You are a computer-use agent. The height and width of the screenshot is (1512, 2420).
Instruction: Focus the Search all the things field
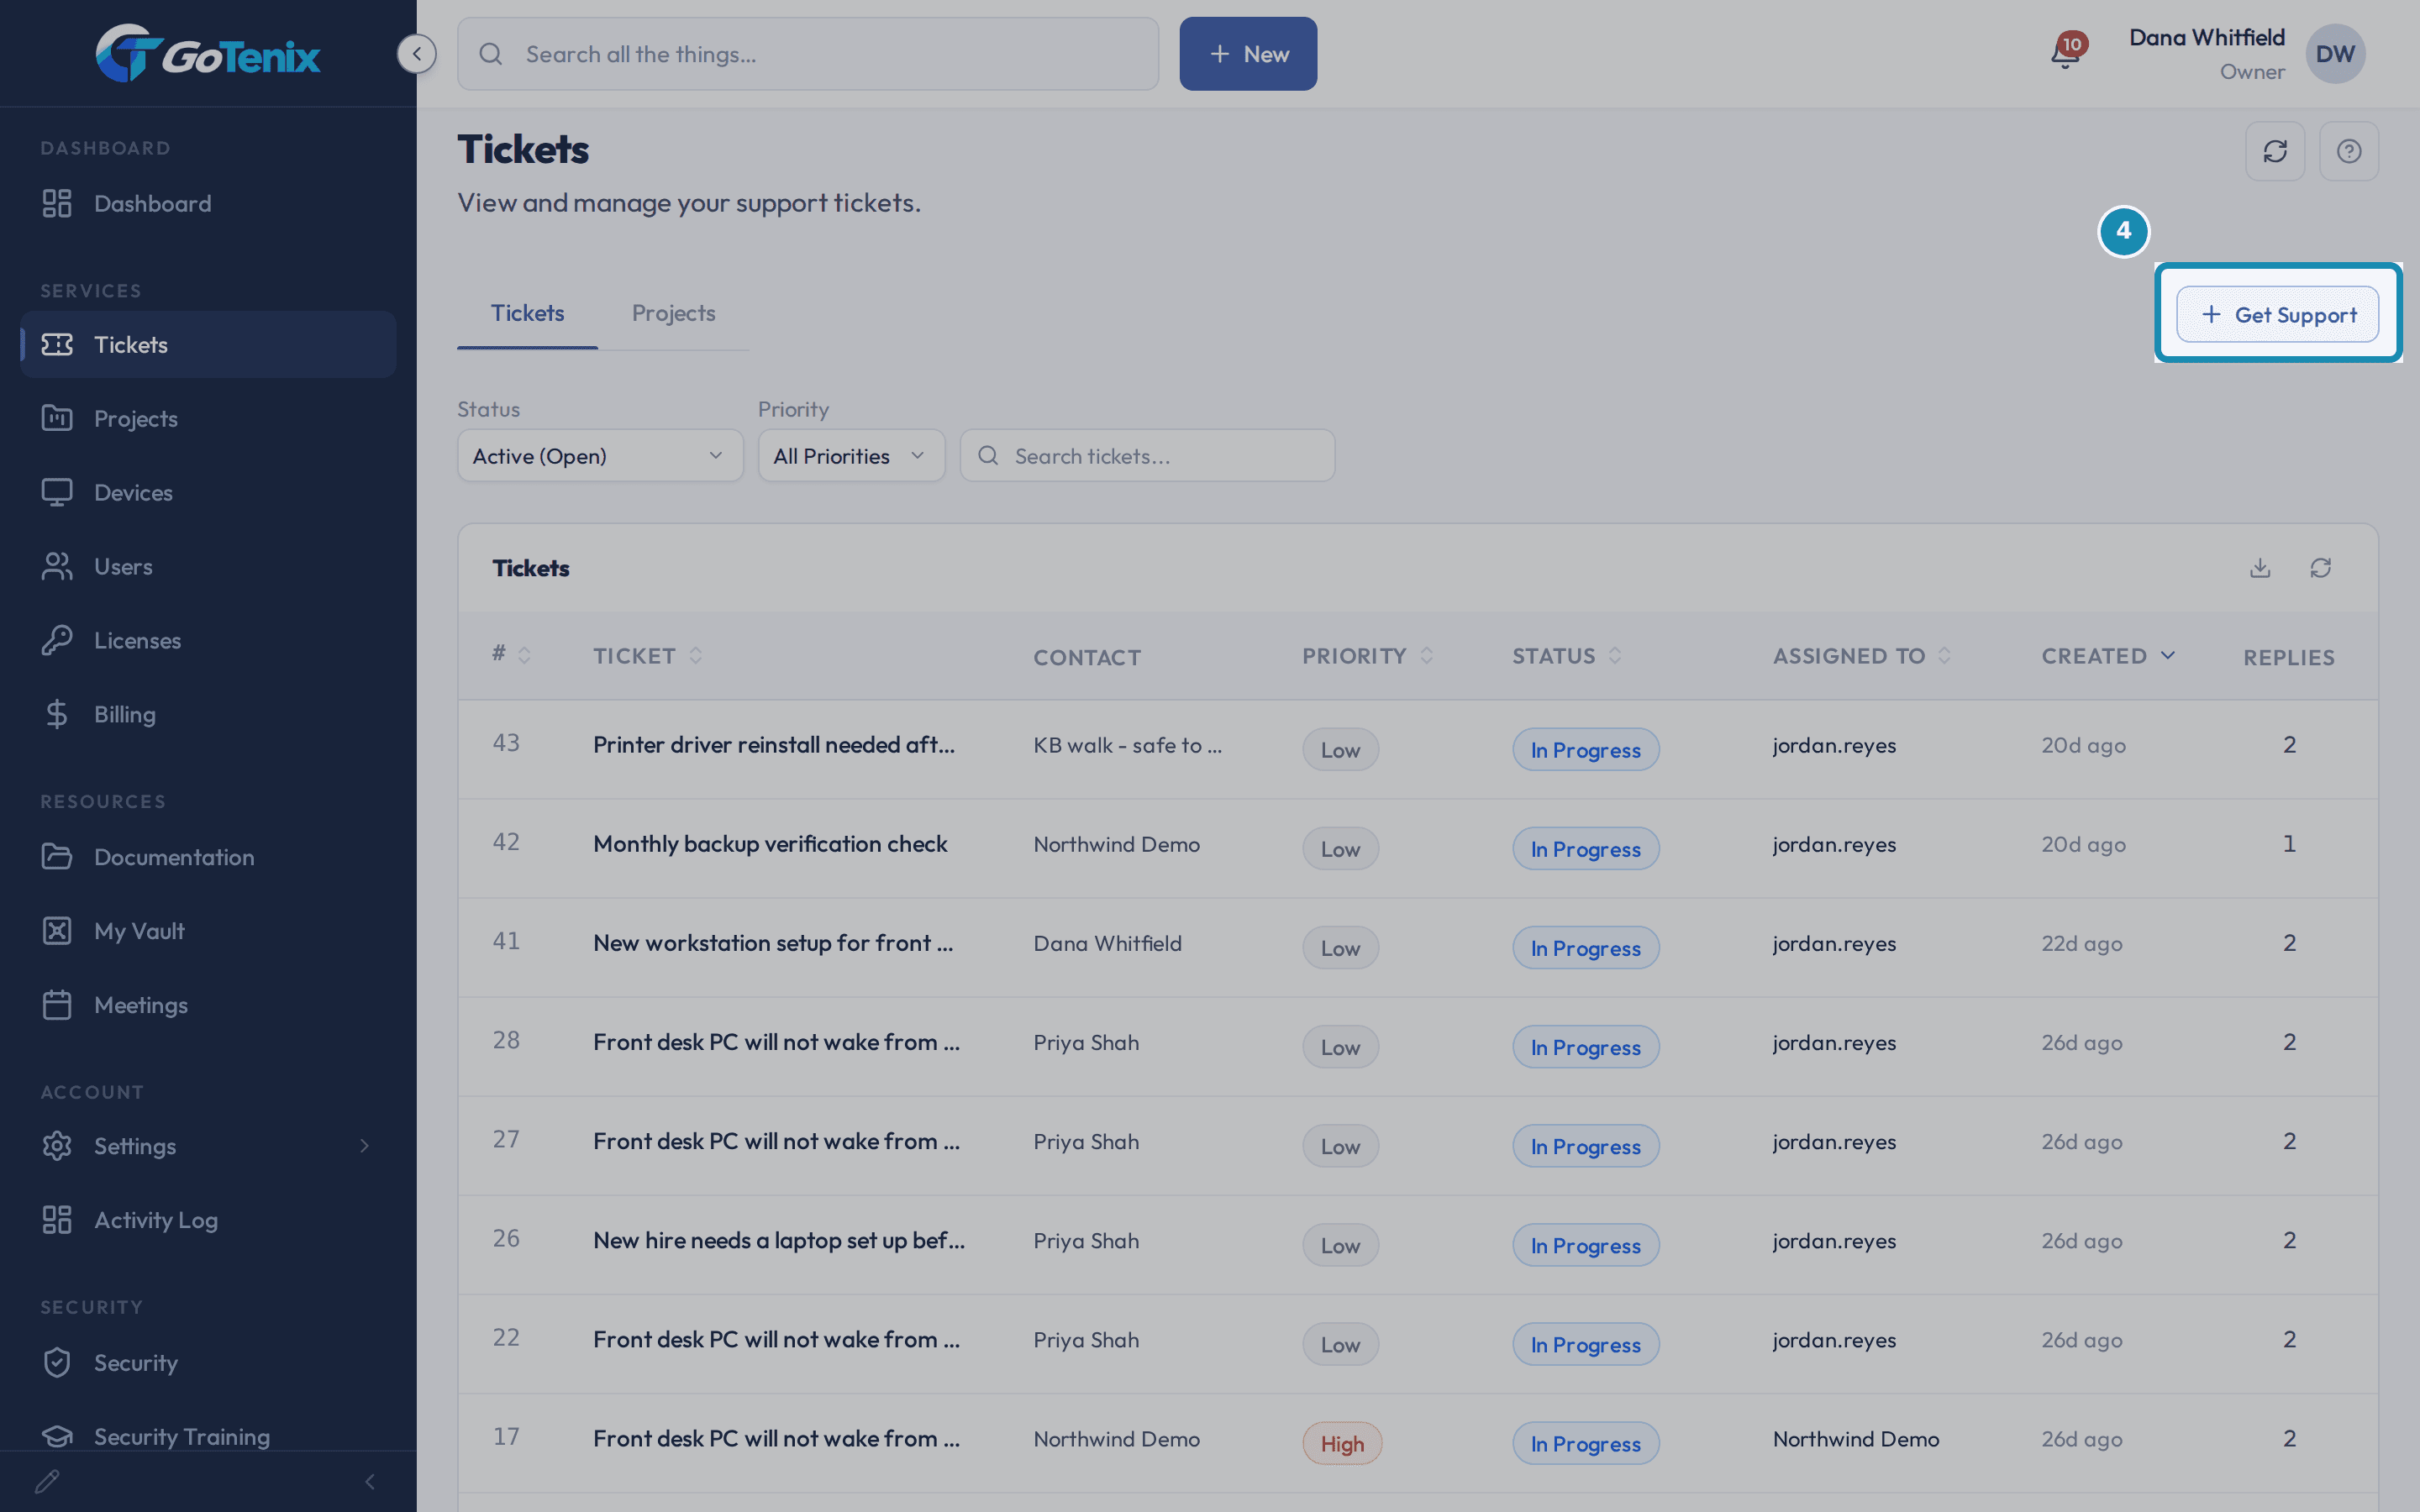808,54
